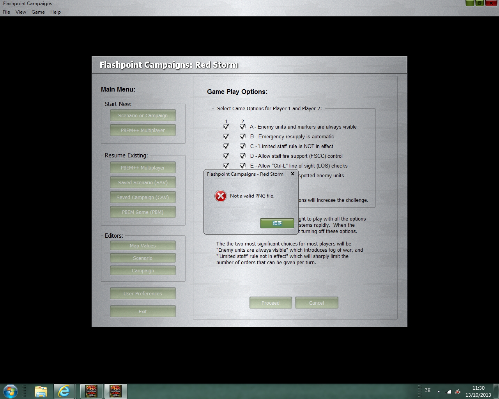
Task: Toggle Player 1 option E LOS checks
Action: (x=226, y=166)
